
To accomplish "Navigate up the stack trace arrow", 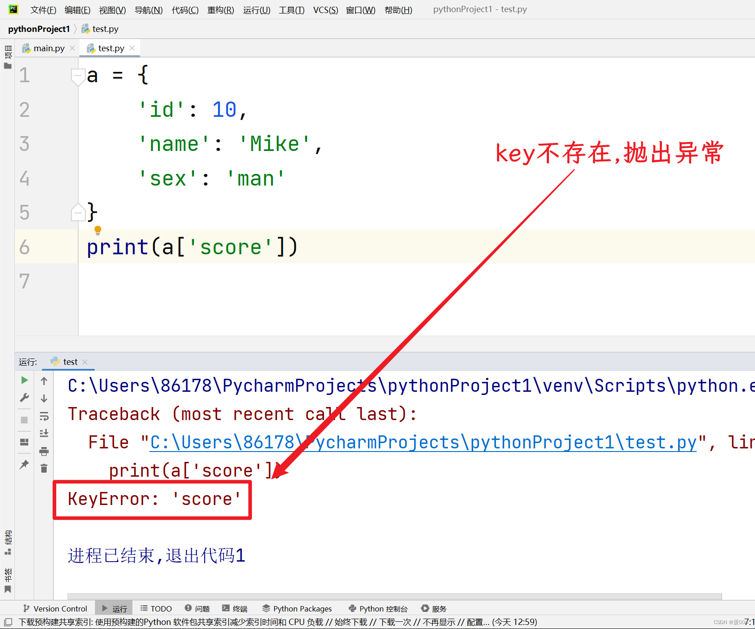I will point(44,381).
